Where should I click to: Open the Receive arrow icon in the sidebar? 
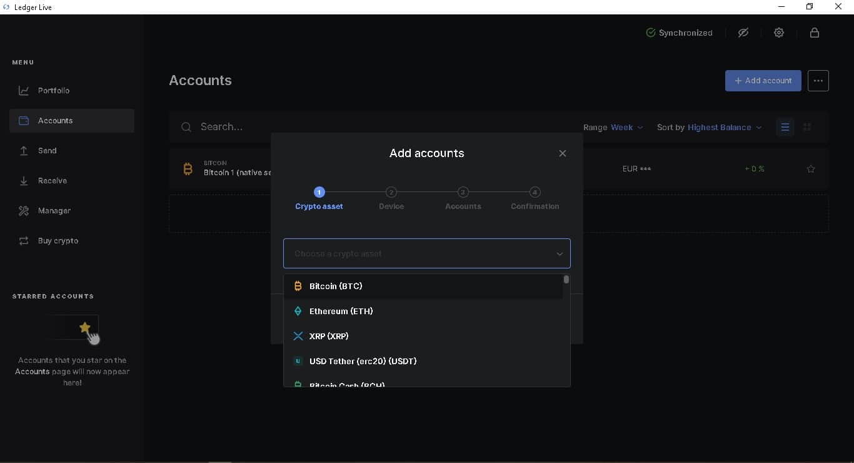click(24, 181)
